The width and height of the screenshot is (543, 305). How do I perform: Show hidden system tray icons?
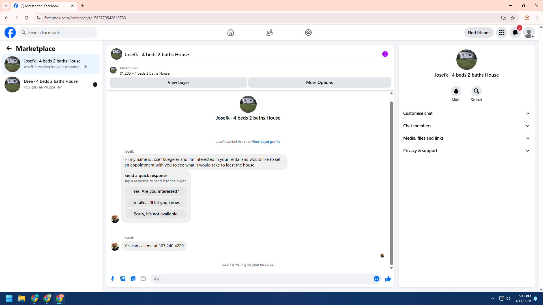(x=493, y=298)
